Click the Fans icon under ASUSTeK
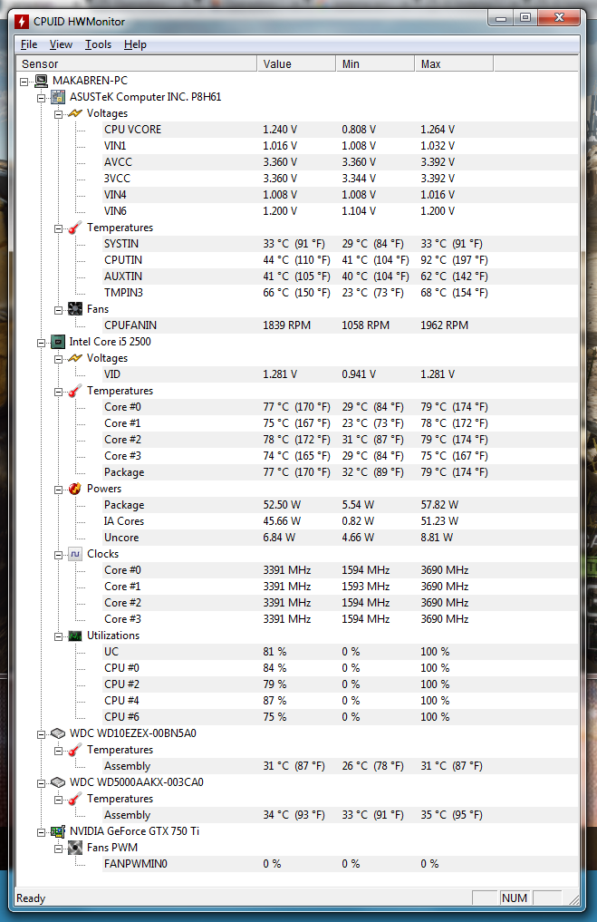The image size is (597, 922). 75,309
